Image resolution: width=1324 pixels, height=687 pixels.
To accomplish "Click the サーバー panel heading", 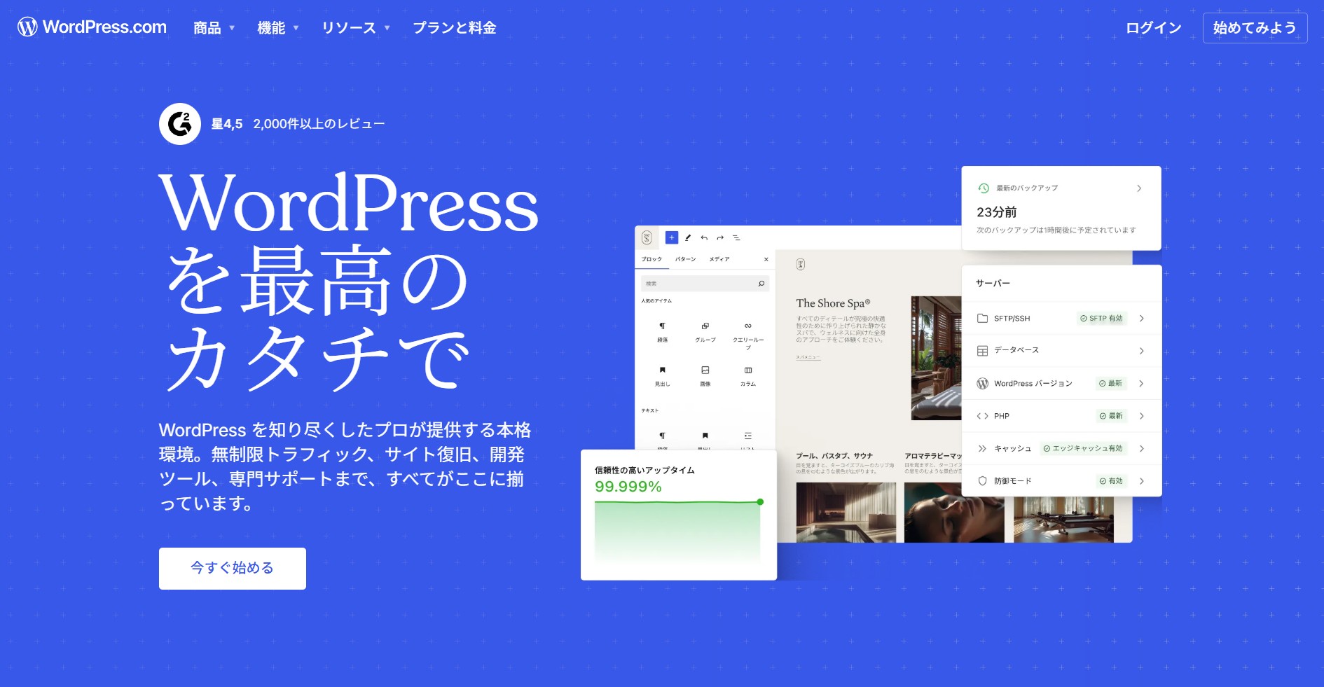I will point(993,284).
